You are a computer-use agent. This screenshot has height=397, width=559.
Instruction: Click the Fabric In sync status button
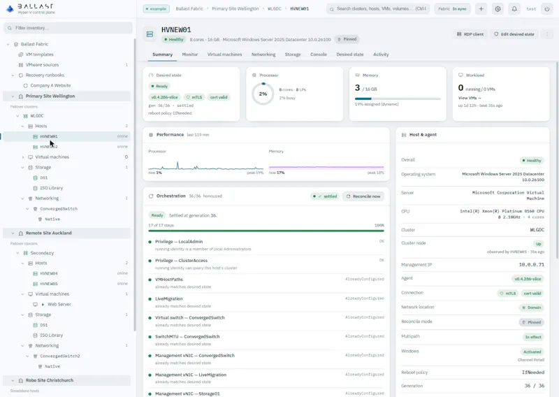[x=452, y=9]
